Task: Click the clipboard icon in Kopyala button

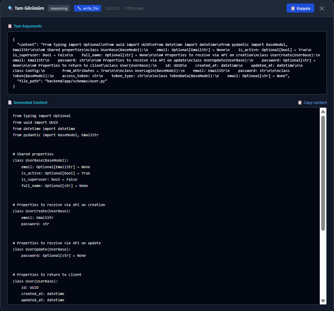Action: click(293, 8)
